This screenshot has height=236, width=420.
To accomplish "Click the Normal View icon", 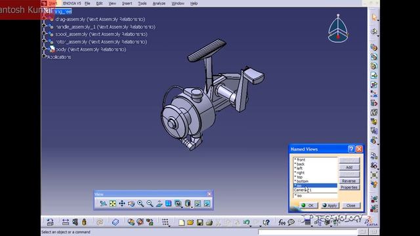I will tap(159, 204).
